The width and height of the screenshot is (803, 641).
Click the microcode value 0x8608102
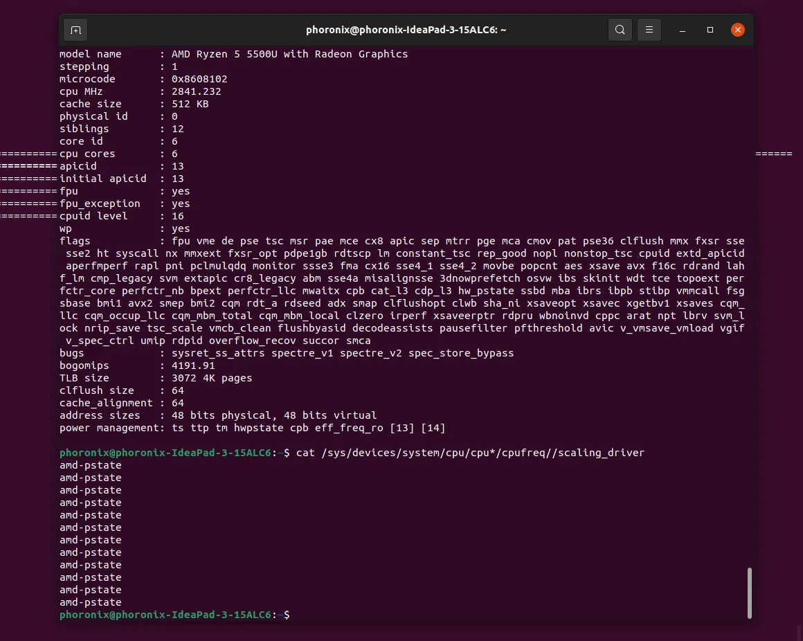tap(199, 79)
